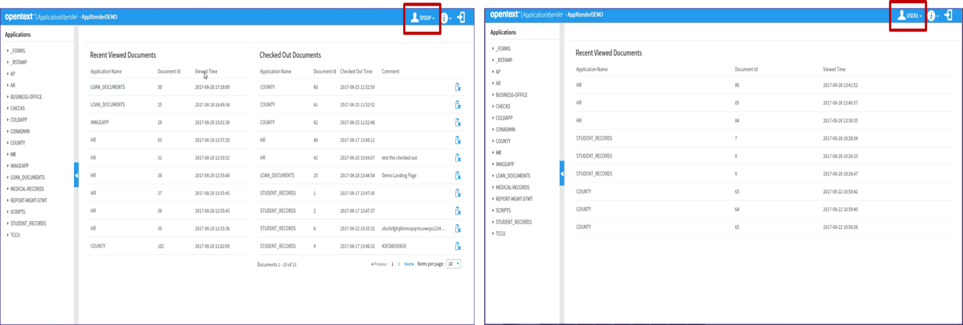Select CONADMIN application in USER1 window tree
This screenshot has height=325, width=963.
tap(506, 129)
